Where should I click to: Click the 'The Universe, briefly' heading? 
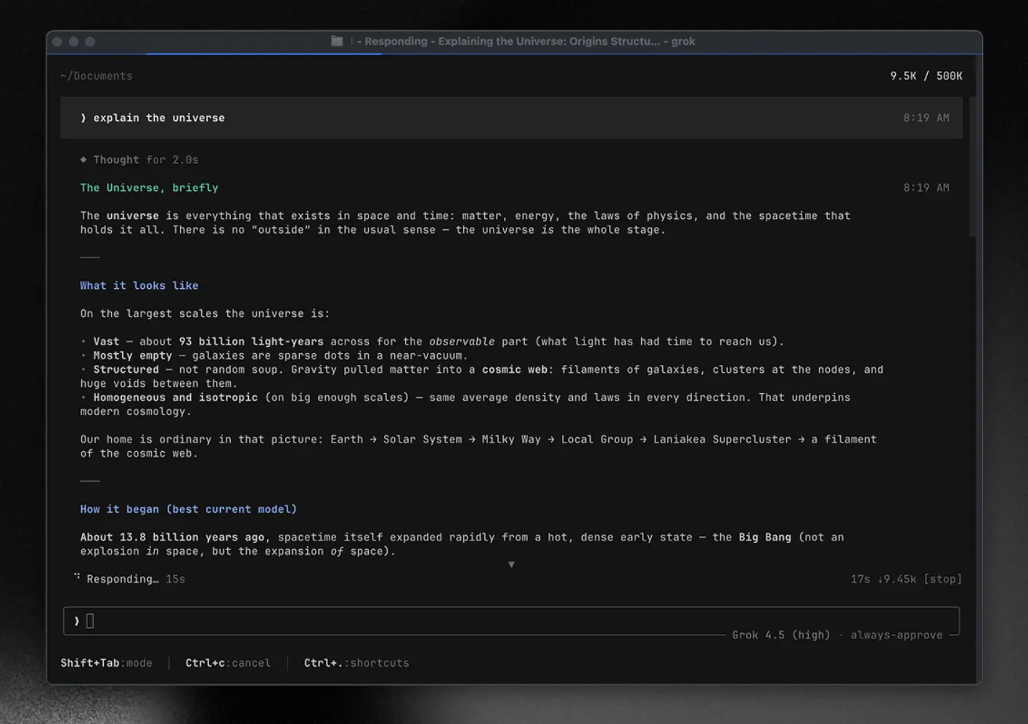[x=149, y=188]
